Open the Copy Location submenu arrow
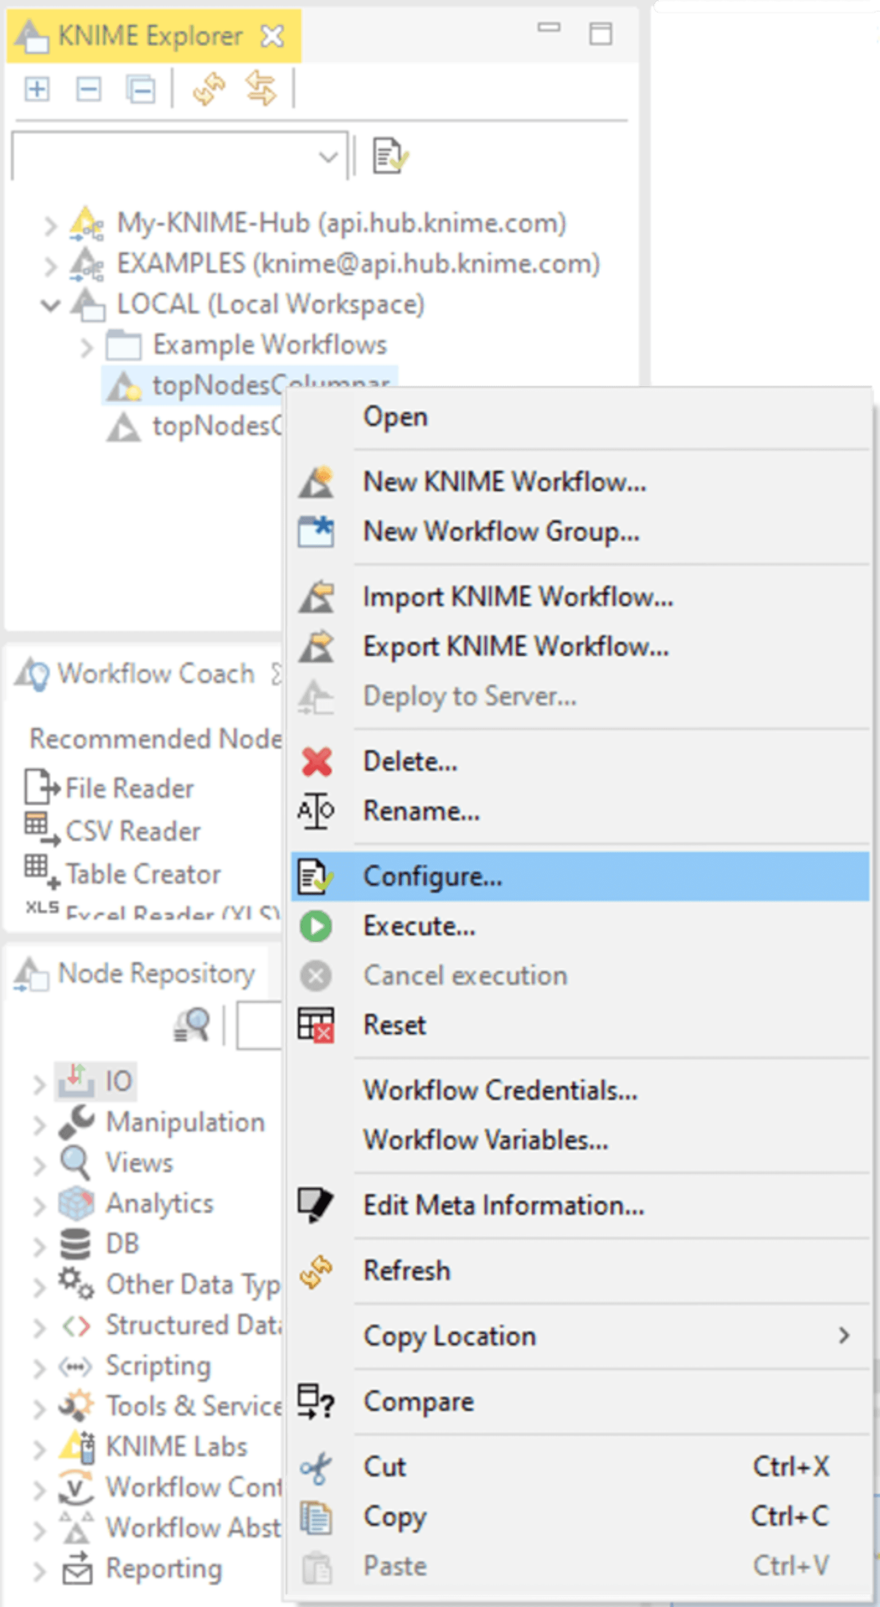 844,1335
